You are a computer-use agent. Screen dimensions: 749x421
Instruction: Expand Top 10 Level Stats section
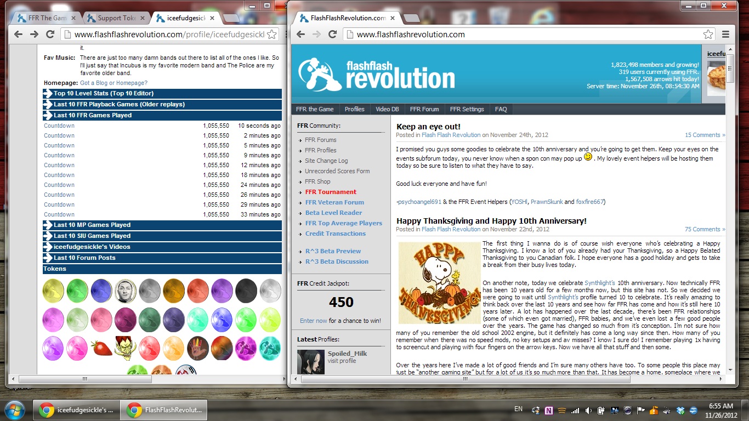pyautogui.click(x=162, y=93)
